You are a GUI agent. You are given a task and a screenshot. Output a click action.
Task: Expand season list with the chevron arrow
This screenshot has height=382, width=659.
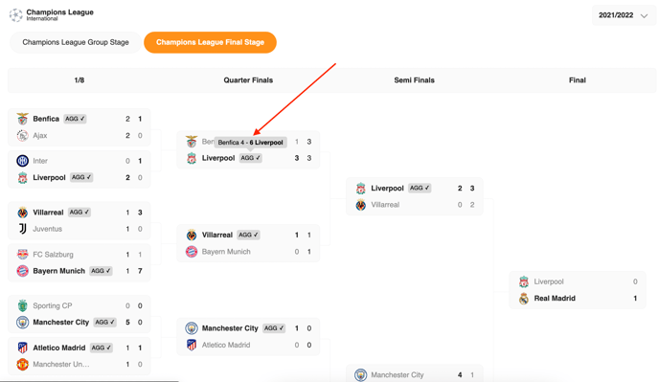tap(644, 16)
